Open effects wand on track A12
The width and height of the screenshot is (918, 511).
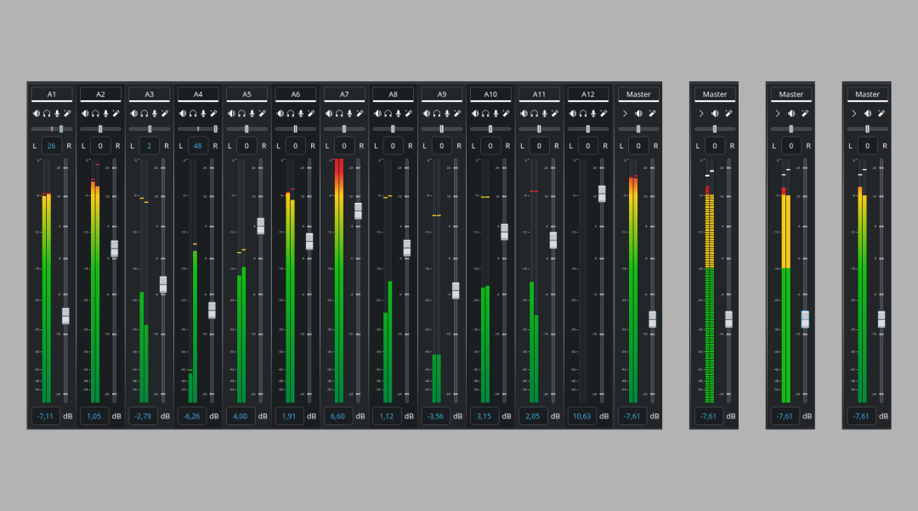603,113
